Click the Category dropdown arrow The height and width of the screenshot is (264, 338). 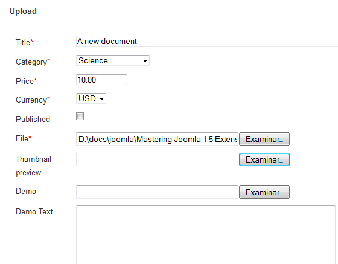tap(145, 61)
